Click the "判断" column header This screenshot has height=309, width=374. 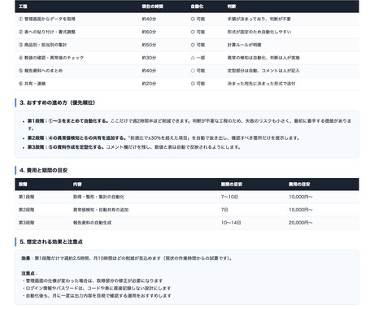tap(232, 7)
